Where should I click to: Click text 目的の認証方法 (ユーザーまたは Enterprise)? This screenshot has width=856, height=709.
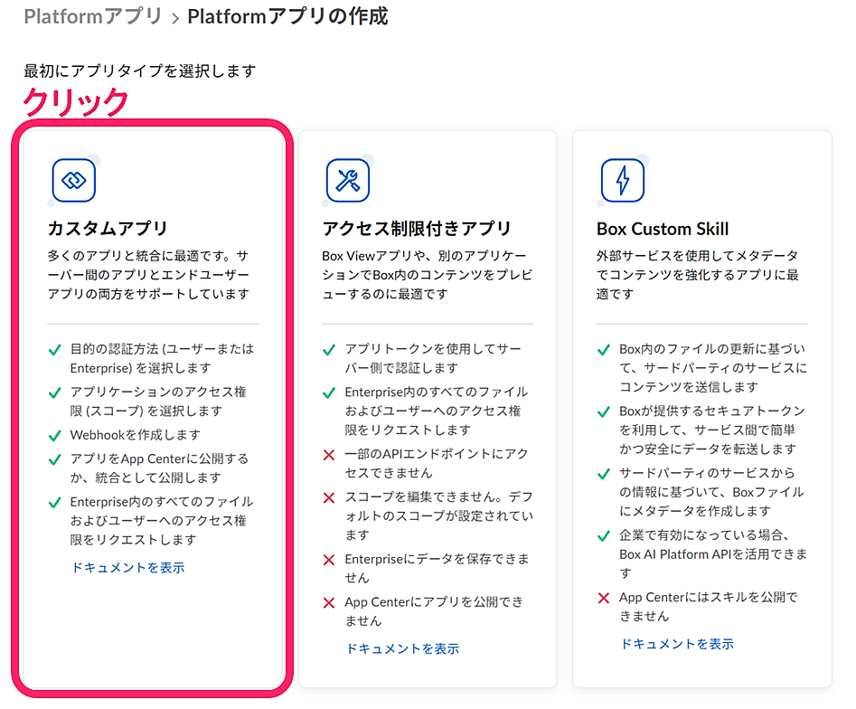click(x=162, y=358)
